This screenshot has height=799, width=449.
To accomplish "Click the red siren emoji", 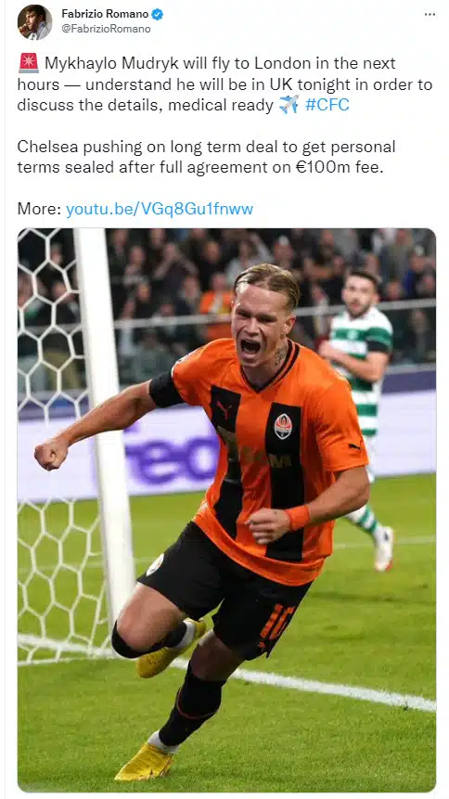I will point(29,63).
